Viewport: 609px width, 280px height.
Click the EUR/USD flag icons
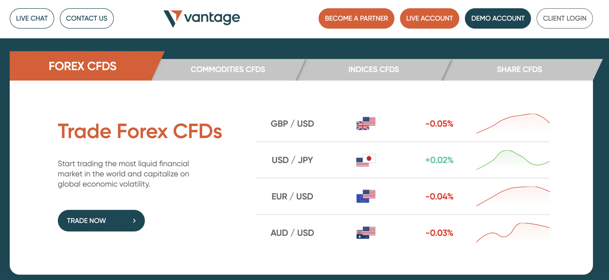(365, 196)
